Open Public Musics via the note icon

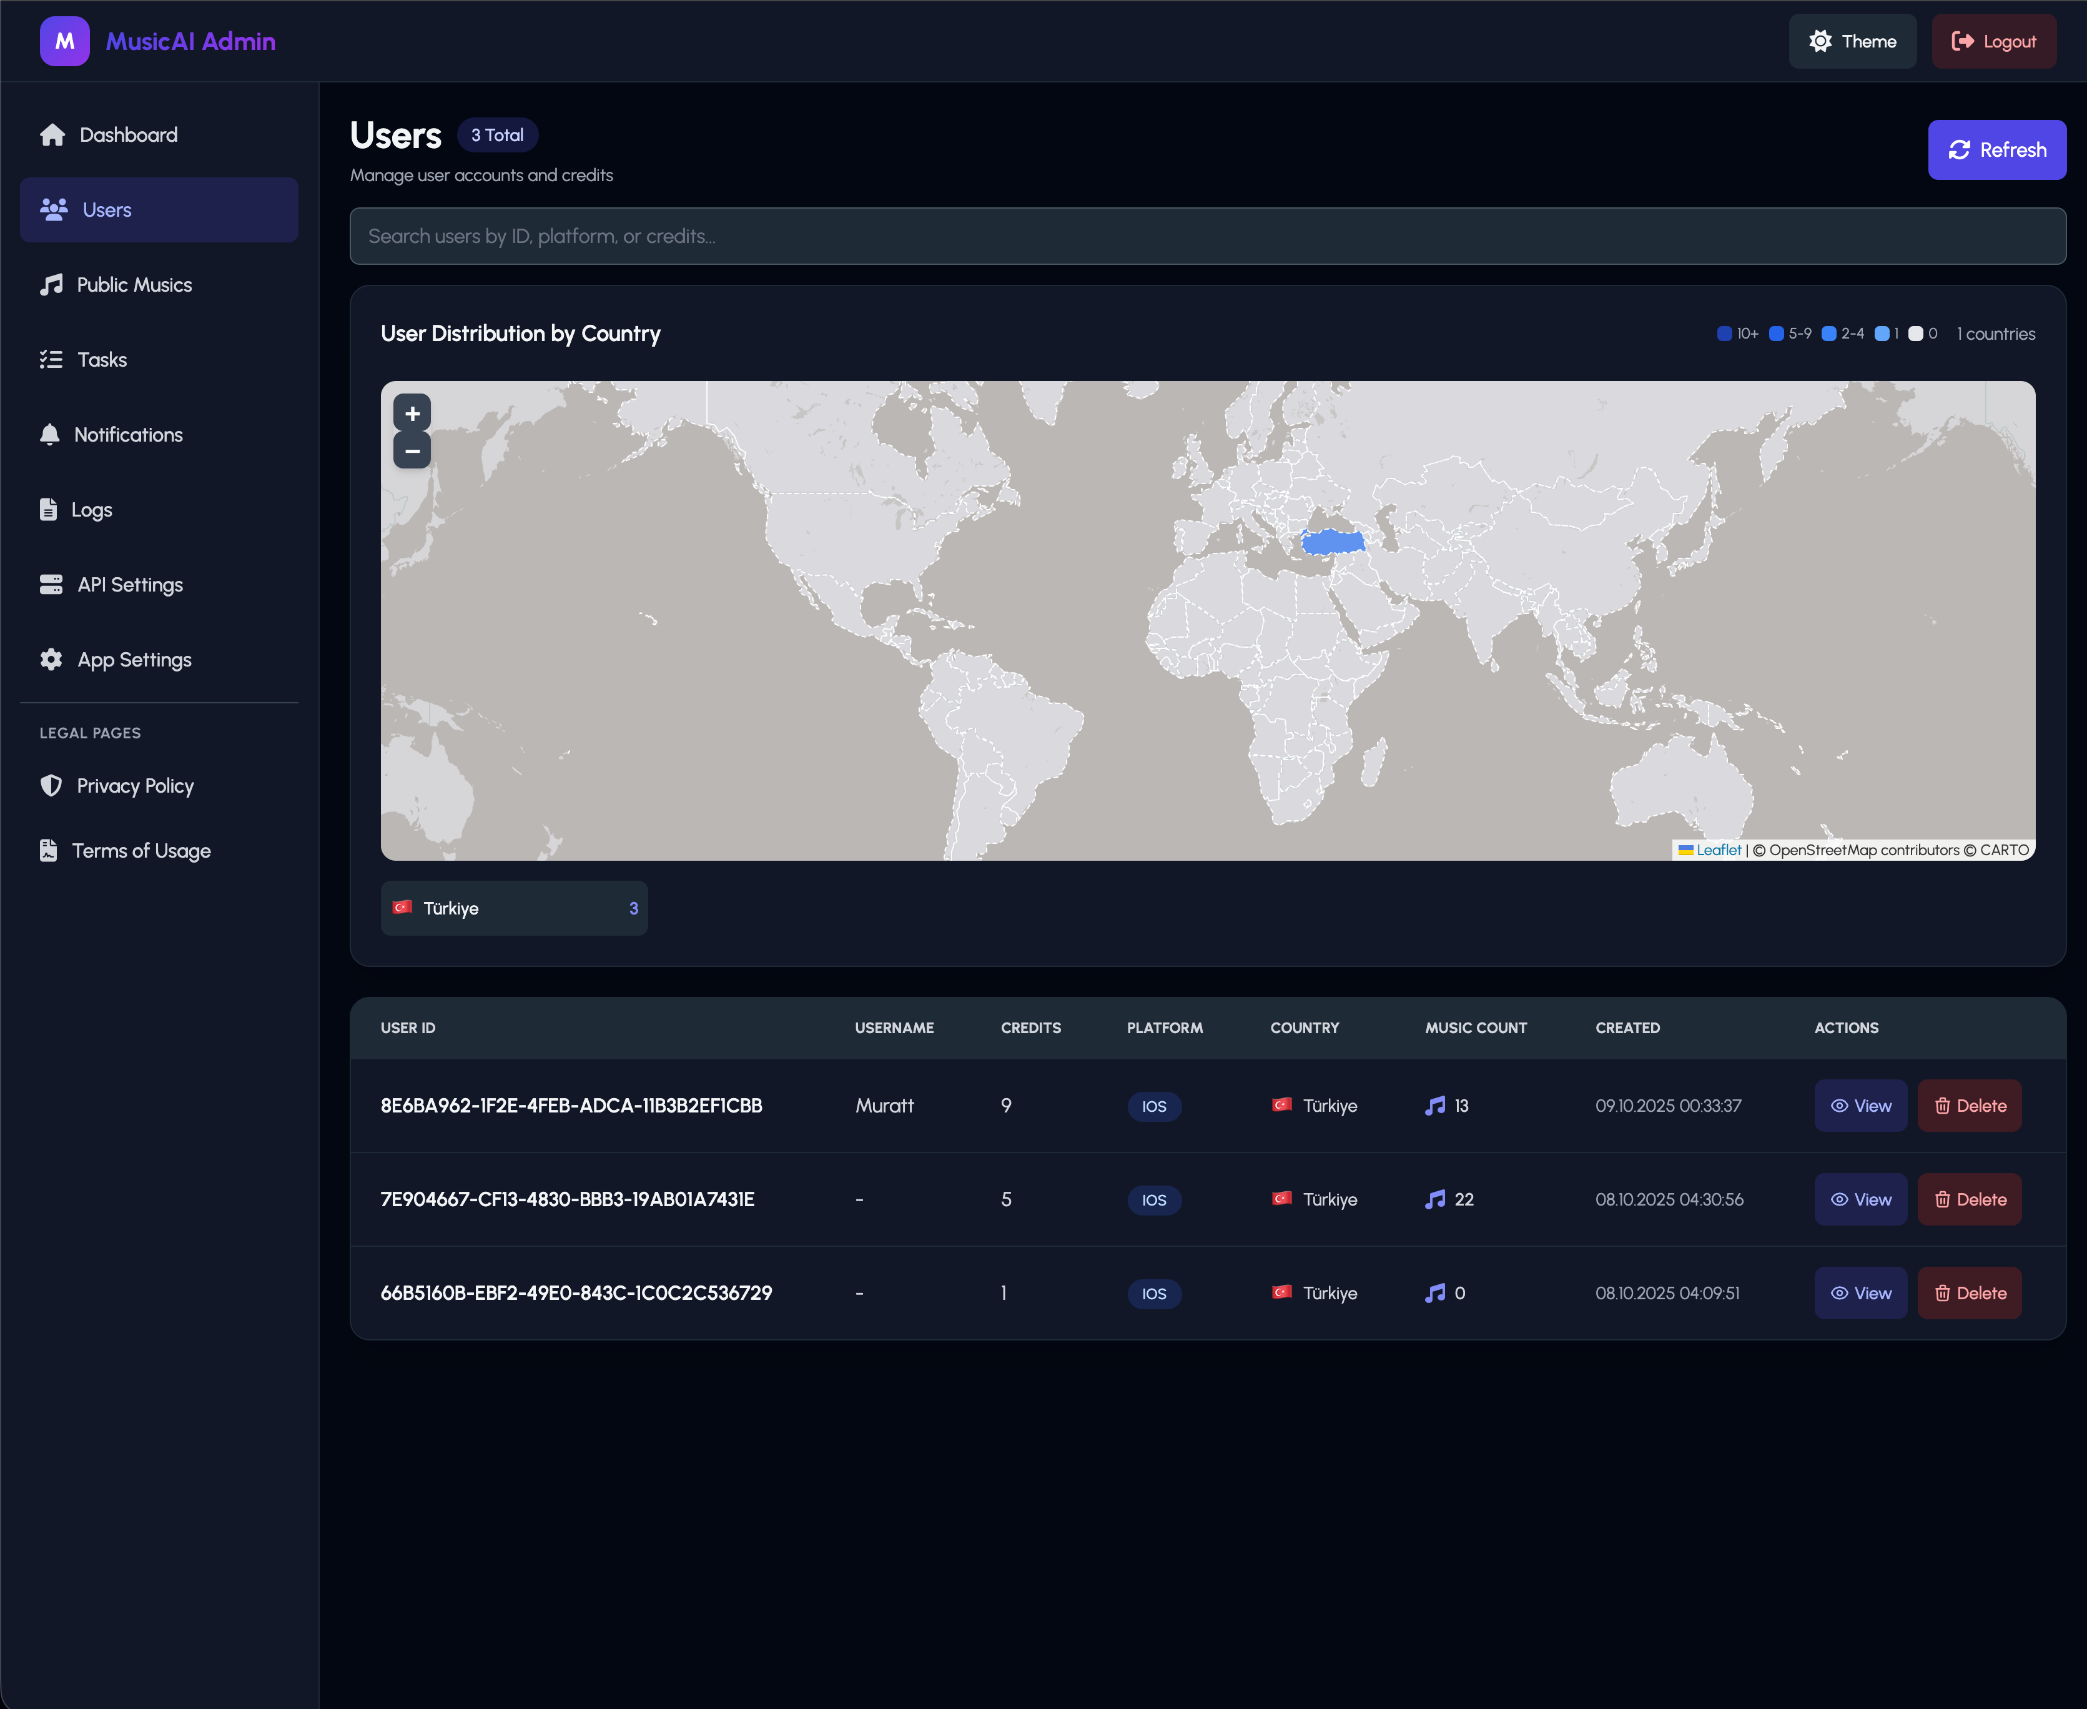pos(51,284)
